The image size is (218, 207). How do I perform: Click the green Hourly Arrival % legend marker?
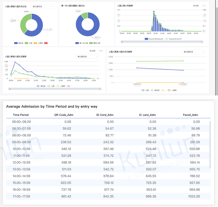pyautogui.click(x=166, y=39)
